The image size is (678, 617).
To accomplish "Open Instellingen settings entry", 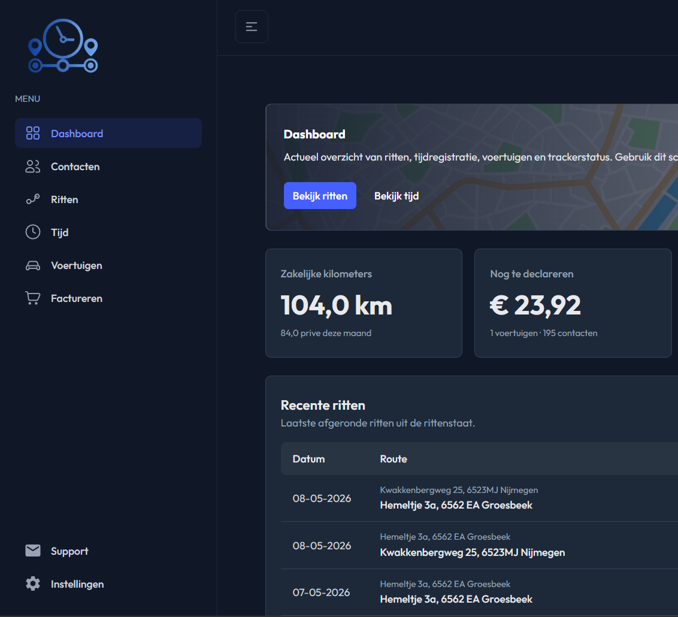I will [108, 583].
